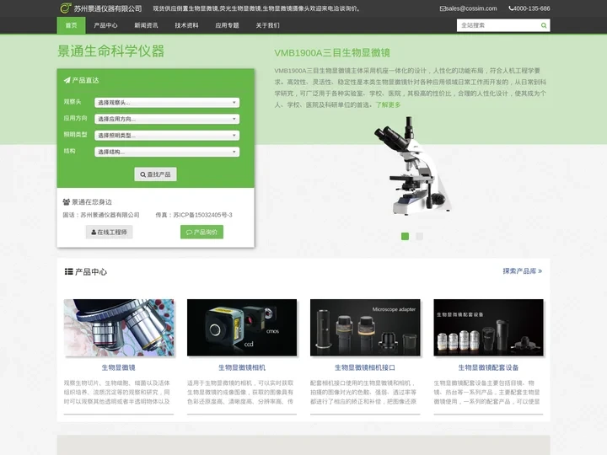Open the 生物显微镜配套设备 thumbnail
Screen dimensions: 607x455
[x=488, y=327]
